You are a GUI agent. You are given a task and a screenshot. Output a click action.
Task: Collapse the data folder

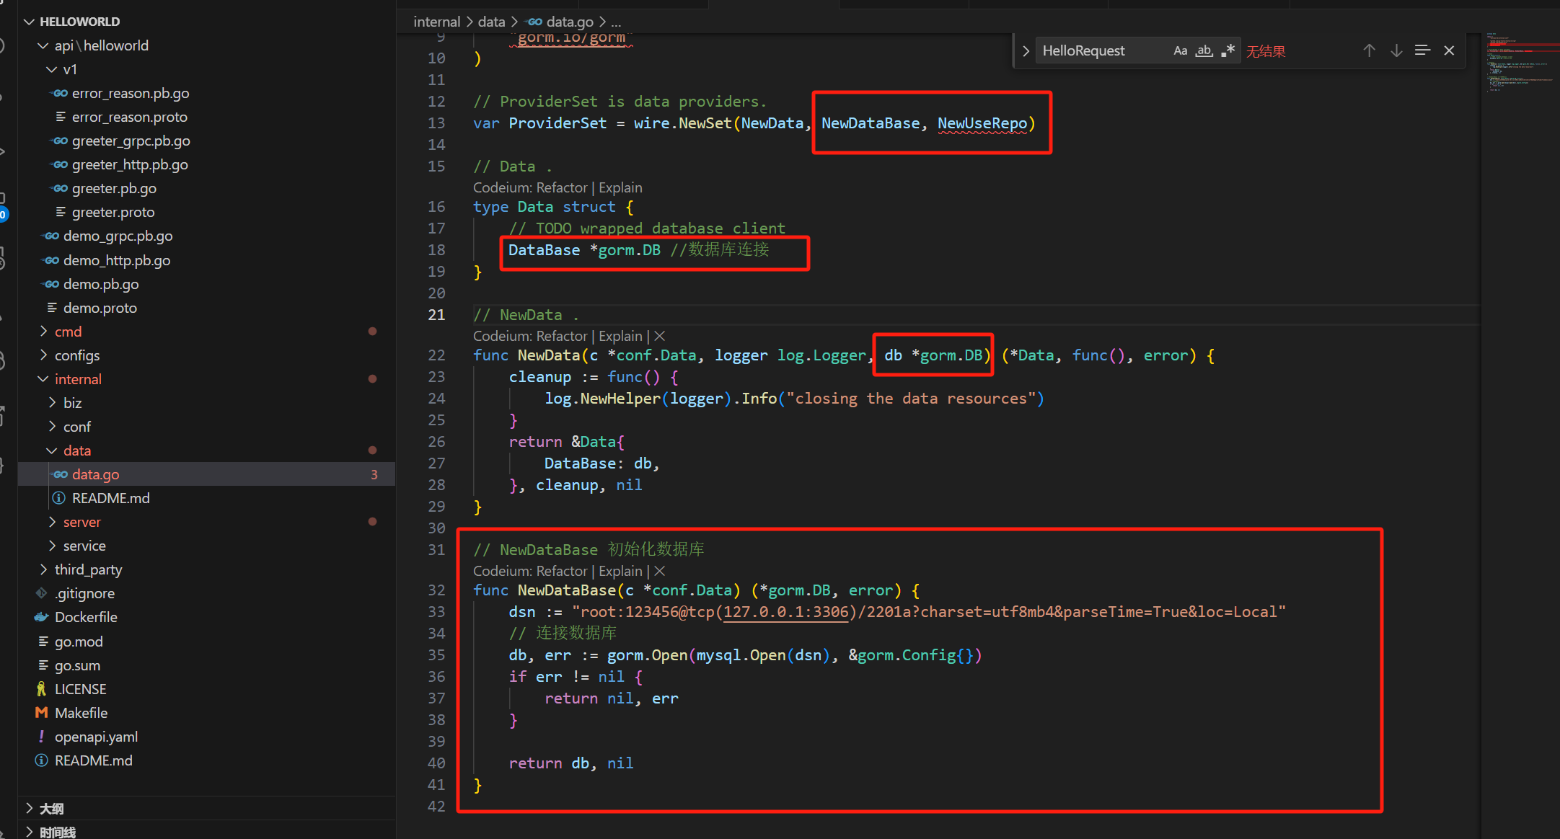(52, 450)
